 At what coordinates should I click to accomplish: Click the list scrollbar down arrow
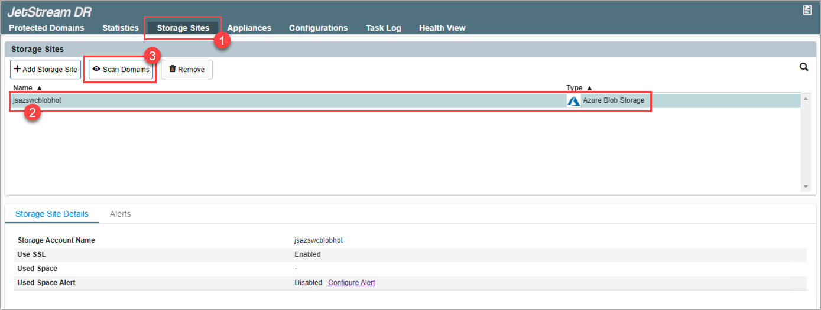click(x=806, y=187)
